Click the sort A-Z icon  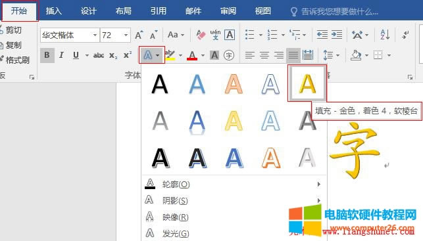click(x=385, y=35)
